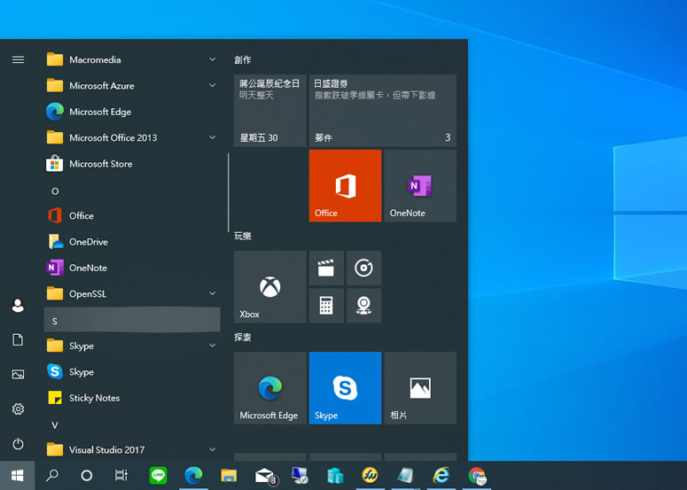Open Microsoft Store from the app list
The width and height of the screenshot is (687, 490).
(x=132, y=164)
